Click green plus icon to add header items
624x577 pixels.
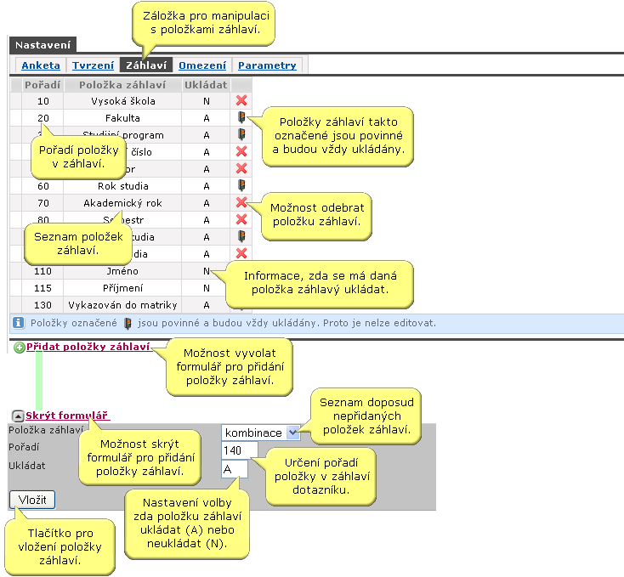point(19,348)
